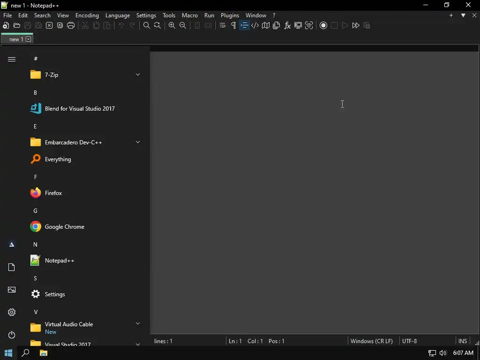Open the Language menu
Viewport: 480px width, 360px height.
point(118,15)
